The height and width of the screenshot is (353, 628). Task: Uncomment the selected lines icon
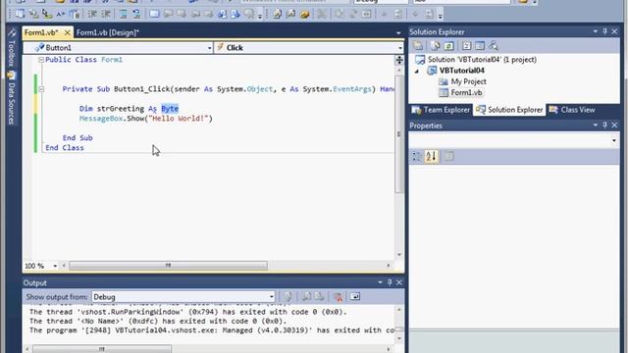136,15
